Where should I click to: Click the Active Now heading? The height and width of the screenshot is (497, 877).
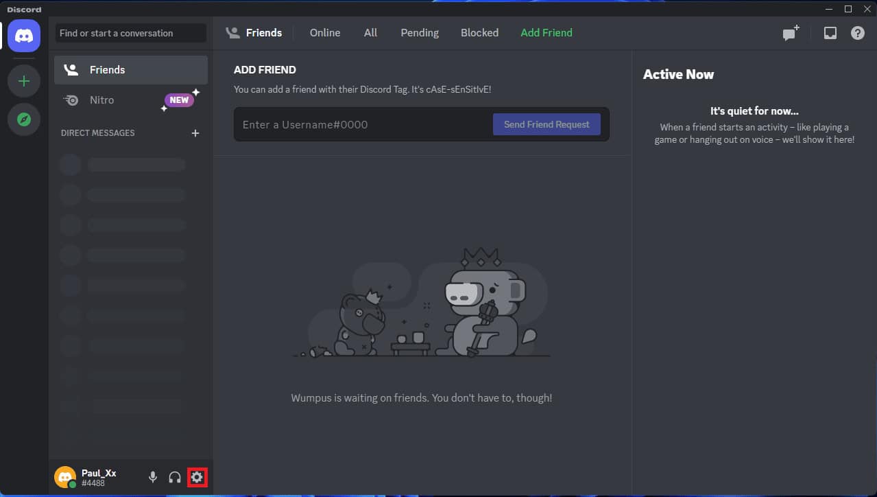pyautogui.click(x=678, y=75)
